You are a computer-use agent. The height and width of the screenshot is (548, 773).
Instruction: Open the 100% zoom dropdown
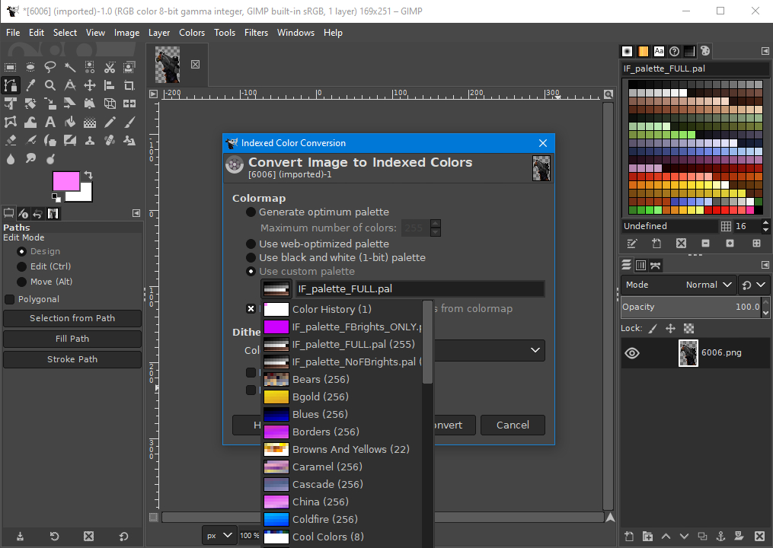click(250, 536)
